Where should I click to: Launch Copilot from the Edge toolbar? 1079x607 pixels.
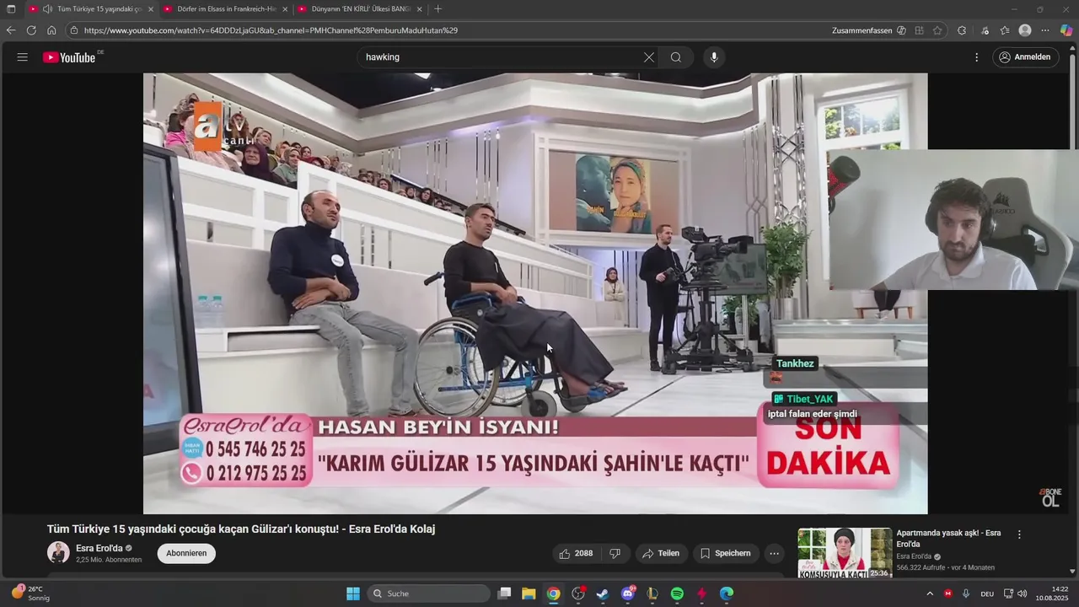1066,30
